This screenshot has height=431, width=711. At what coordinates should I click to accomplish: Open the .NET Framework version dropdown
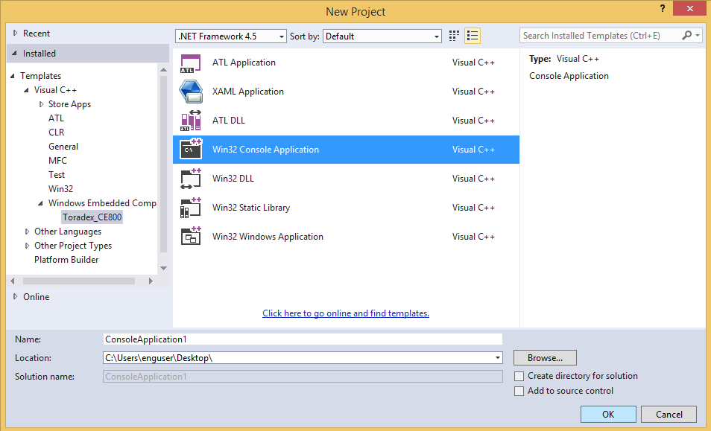pos(279,36)
